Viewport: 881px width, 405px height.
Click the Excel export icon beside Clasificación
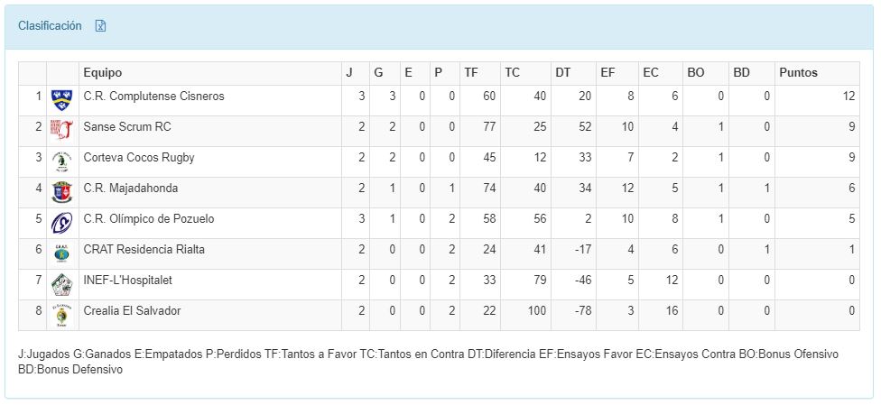click(x=101, y=26)
